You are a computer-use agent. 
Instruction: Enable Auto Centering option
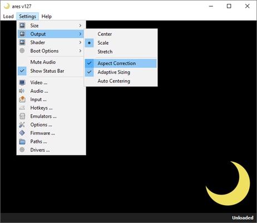(121, 81)
